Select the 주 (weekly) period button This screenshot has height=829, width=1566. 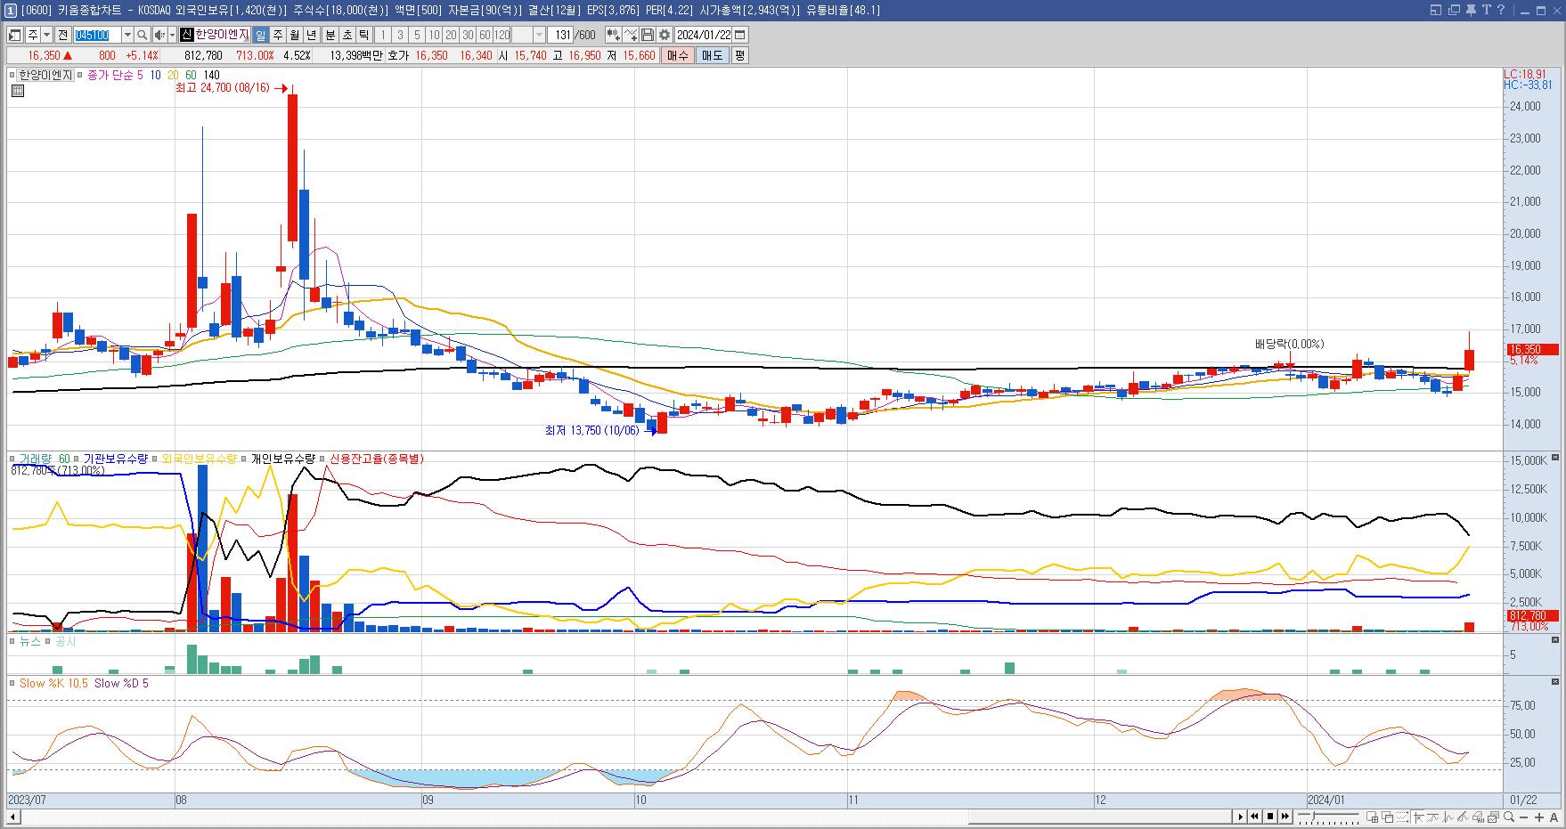click(x=277, y=35)
